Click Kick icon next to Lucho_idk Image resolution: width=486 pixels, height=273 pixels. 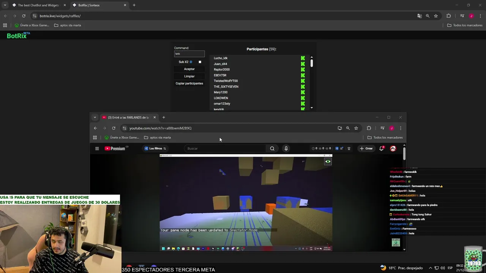point(303,58)
